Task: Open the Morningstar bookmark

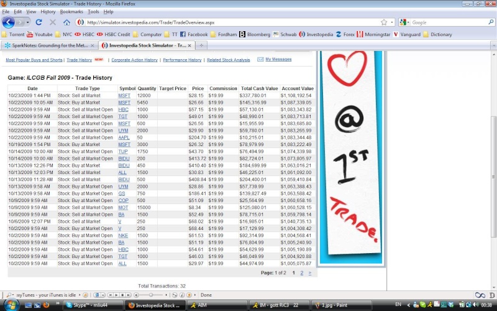Action: pos(373,34)
